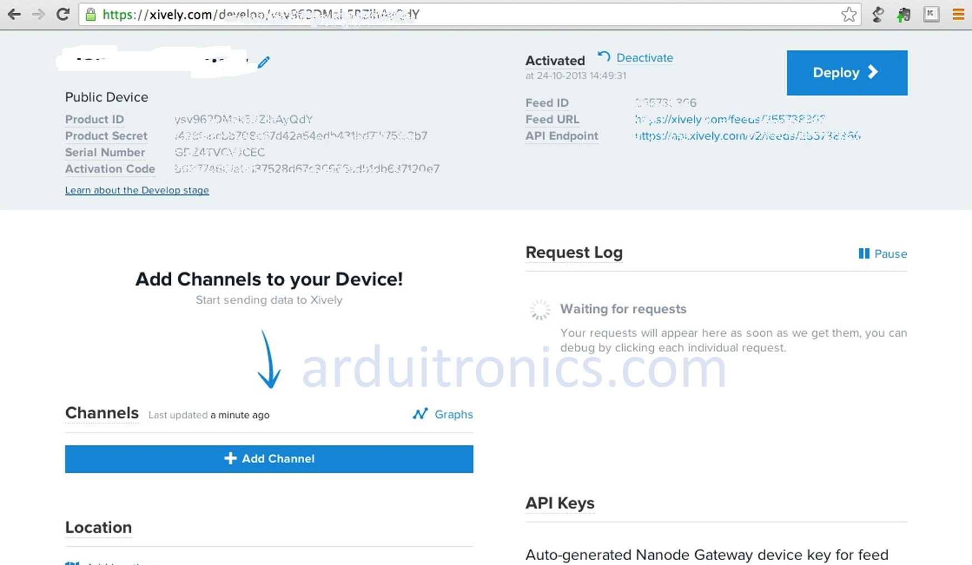The image size is (972, 565).
Task: Click the browser back arrow
Action: (x=14, y=14)
